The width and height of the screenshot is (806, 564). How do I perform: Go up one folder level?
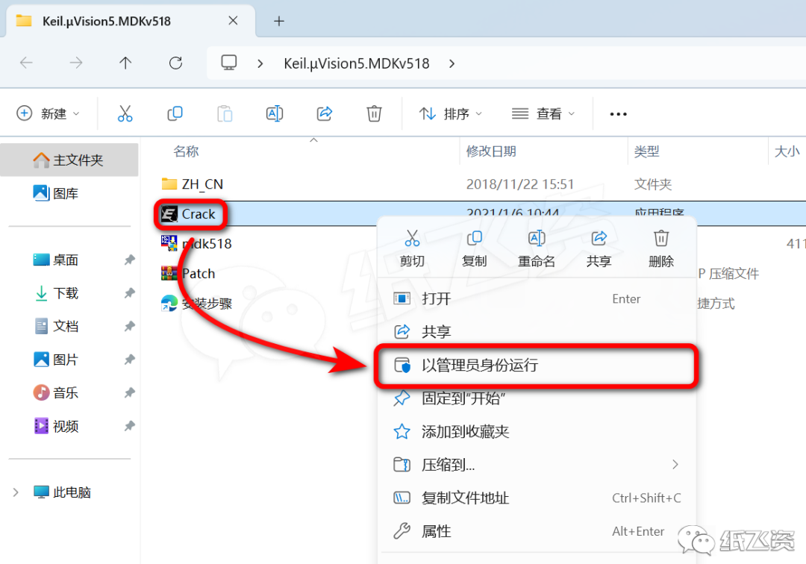(x=125, y=63)
